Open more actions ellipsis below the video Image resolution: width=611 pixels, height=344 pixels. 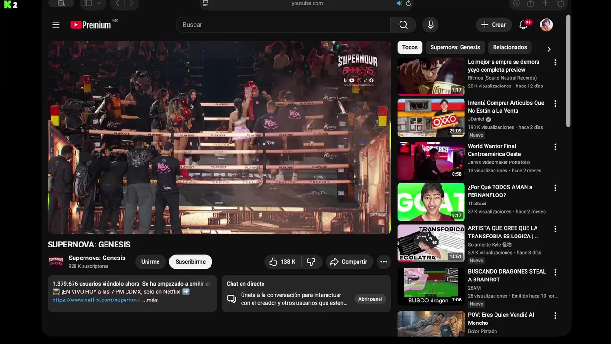click(x=384, y=262)
